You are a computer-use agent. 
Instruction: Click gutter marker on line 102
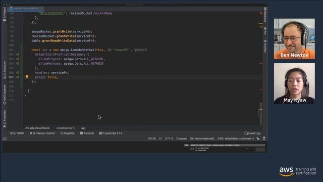[18, 55]
